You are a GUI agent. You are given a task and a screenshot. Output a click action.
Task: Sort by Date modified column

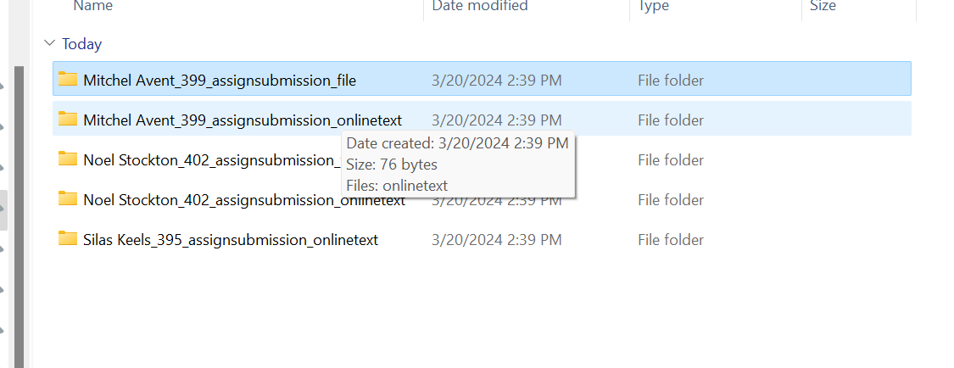tap(479, 6)
